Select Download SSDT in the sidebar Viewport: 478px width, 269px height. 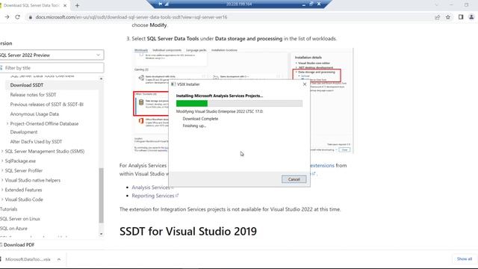coord(27,85)
